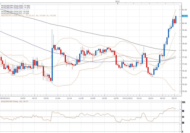This screenshot has height=133, width=190.
Task: Select the MVA 200 legend reading 77.981
Action: click(x=16, y=6)
